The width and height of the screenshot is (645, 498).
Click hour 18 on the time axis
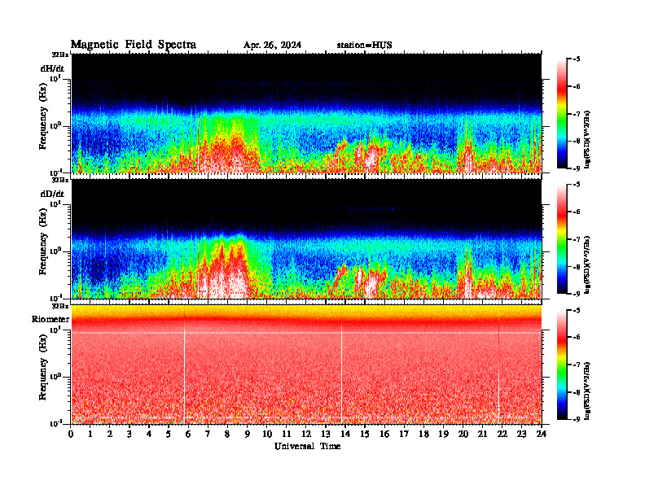[423, 434]
